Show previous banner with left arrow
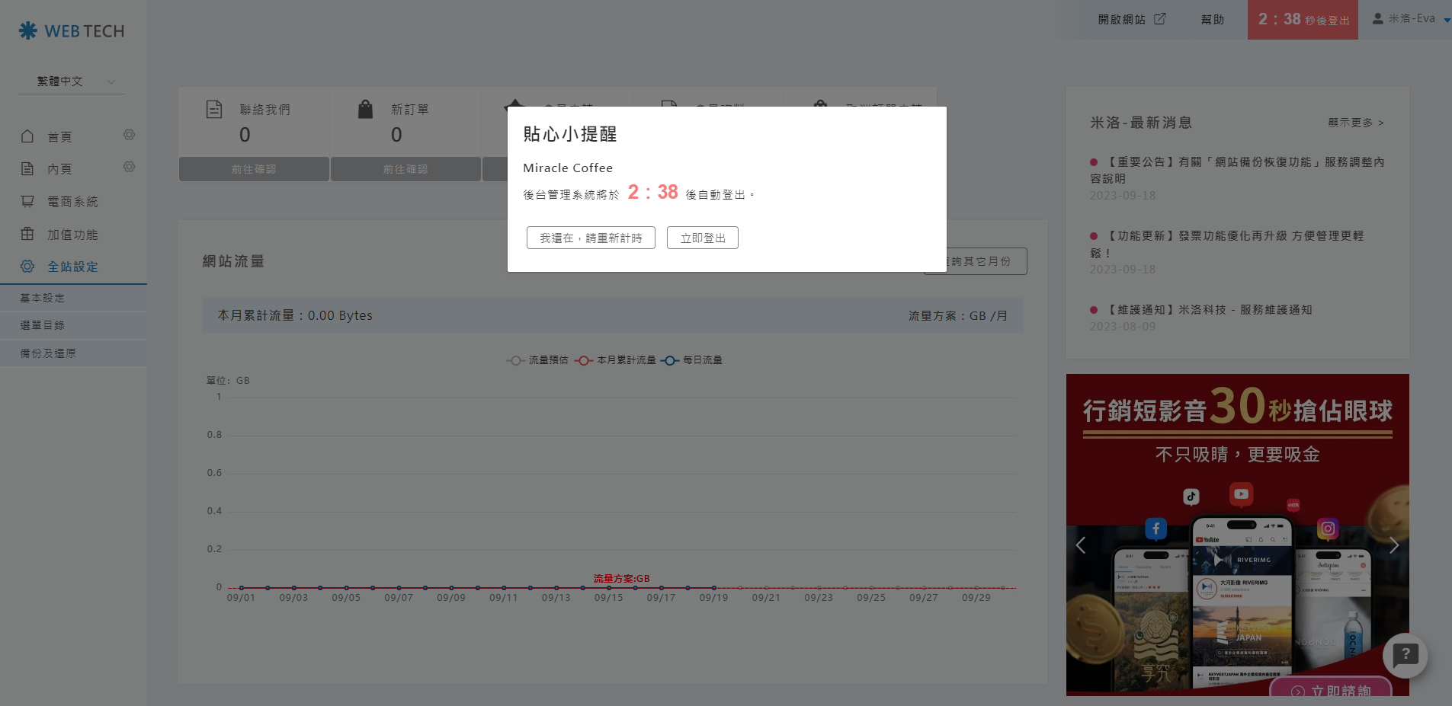Image resolution: width=1452 pixels, height=706 pixels. (x=1080, y=545)
